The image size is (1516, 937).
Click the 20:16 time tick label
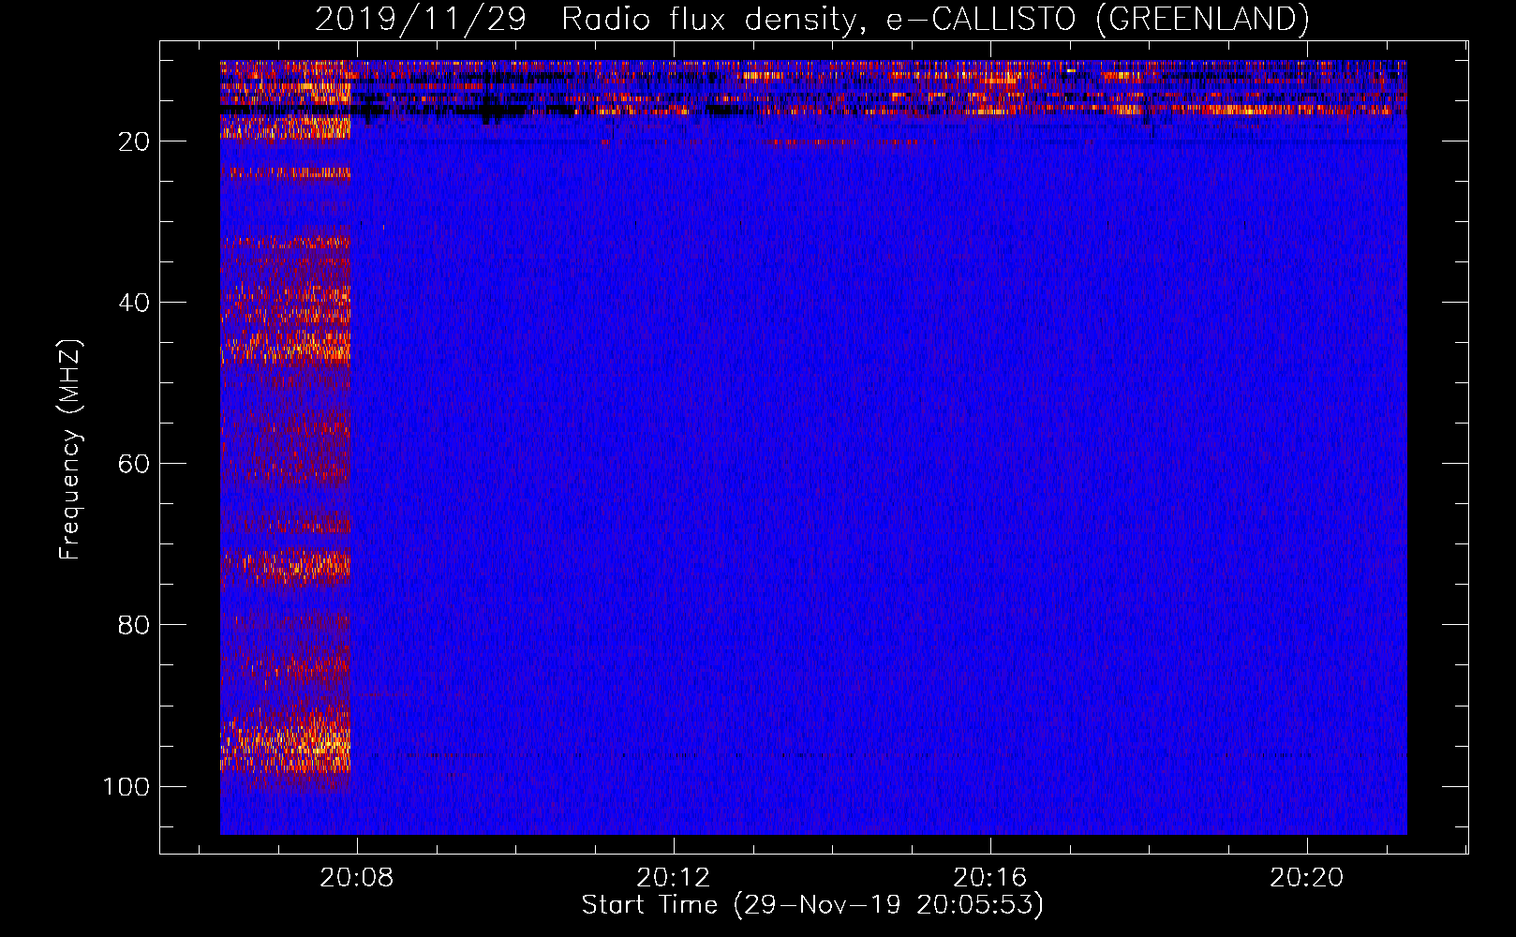989,878
